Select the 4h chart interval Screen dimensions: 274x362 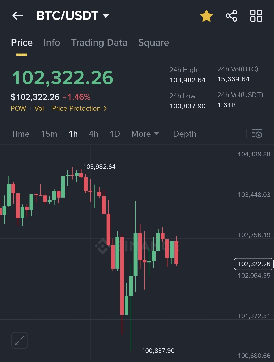(93, 134)
